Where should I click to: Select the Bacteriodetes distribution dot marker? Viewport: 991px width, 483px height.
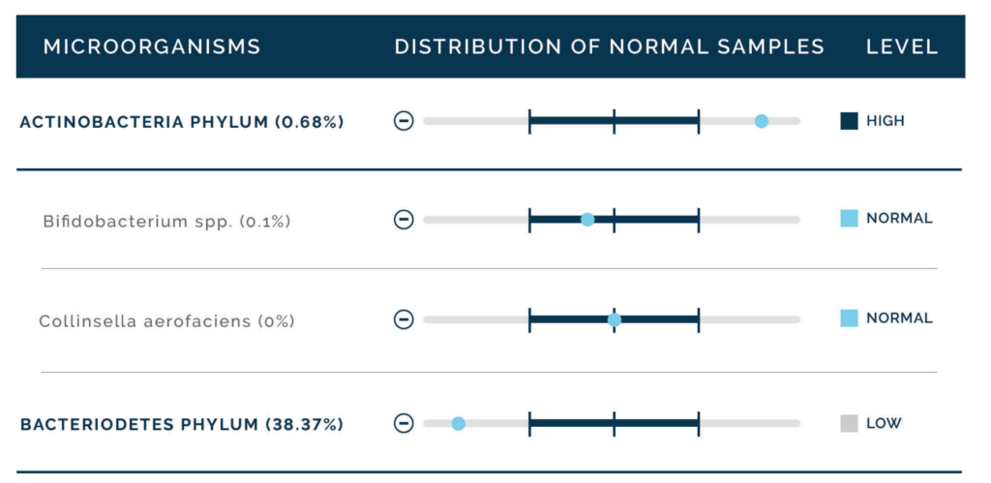tap(458, 424)
